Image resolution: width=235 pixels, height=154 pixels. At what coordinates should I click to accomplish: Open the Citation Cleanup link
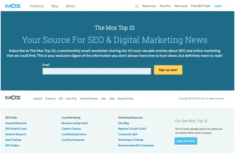coord(71,129)
